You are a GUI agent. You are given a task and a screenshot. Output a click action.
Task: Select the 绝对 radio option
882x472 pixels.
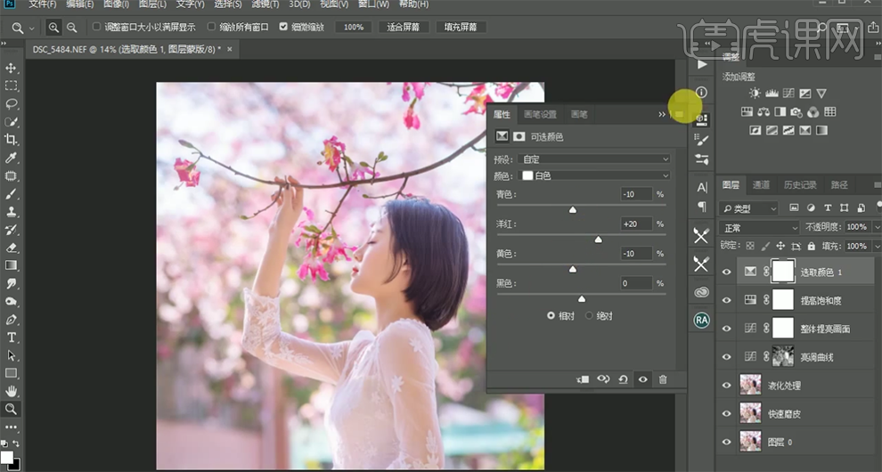tap(589, 316)
